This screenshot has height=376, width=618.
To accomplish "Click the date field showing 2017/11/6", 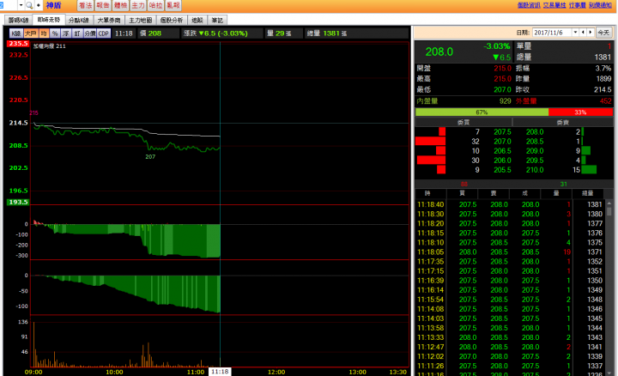I will 552,33.
